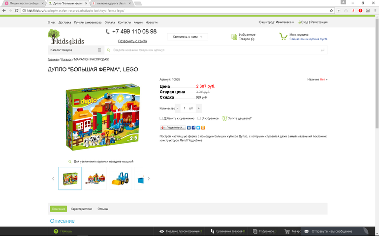Open the catalog hamburger menu icon
The image size is (379, 236).
(x=99, y=50)
